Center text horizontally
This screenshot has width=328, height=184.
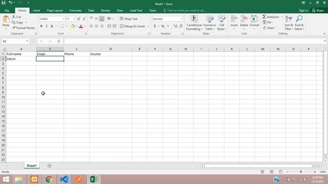[x=96, y=26]
